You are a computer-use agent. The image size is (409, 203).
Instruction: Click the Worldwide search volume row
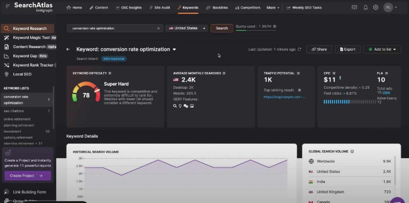click(350, 161)
